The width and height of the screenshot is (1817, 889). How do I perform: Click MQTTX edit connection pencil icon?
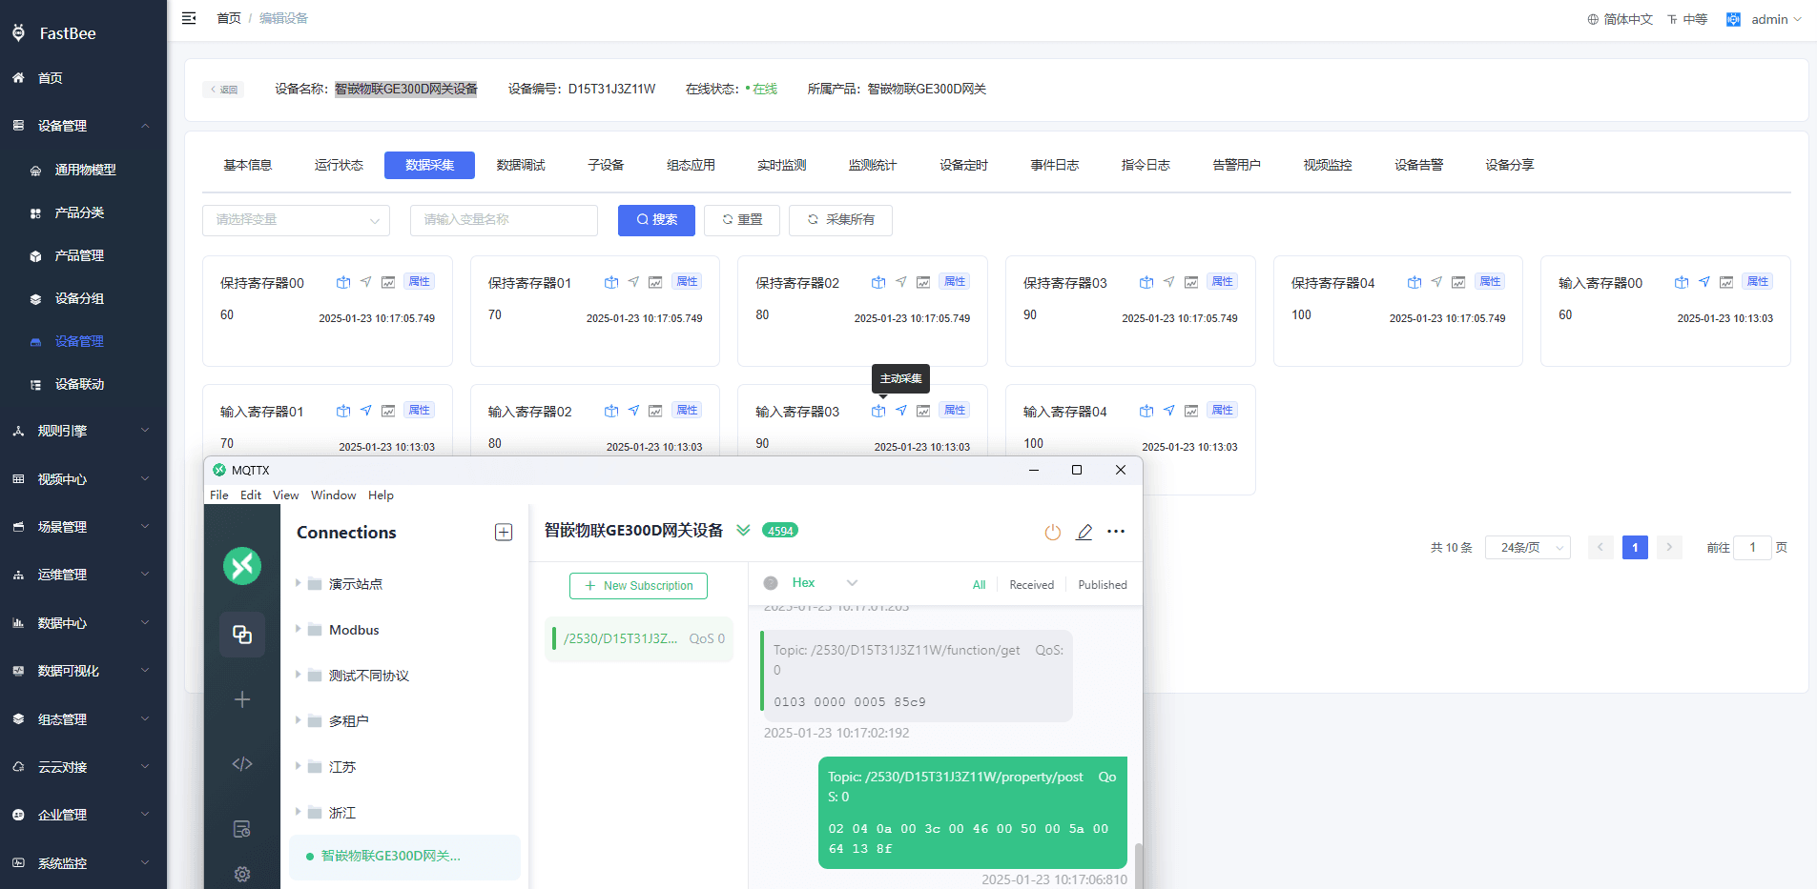point(1084,532)
